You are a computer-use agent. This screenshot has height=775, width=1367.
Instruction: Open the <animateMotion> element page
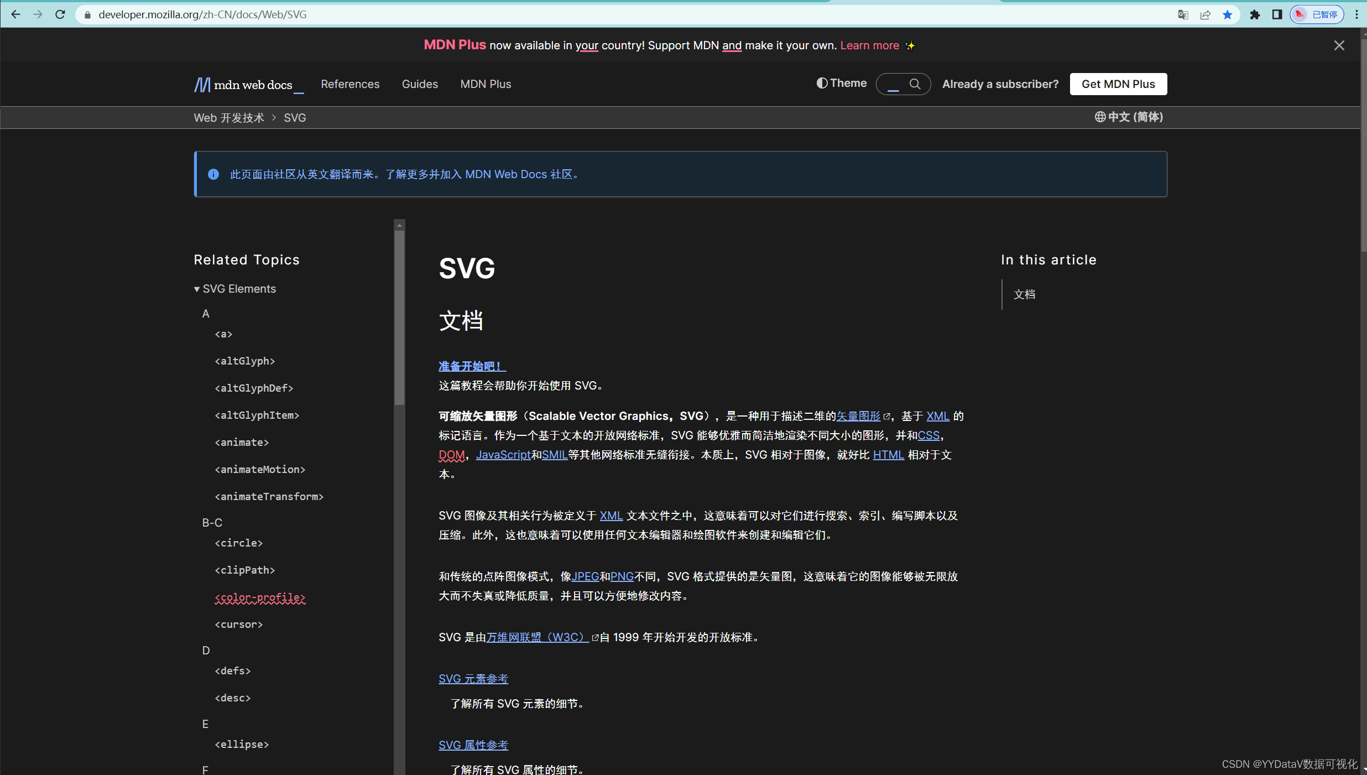pos(260,470)
